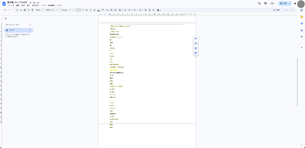305x148 pixels.
Task: Star this document with the star icon
Action: click(30, 2)
